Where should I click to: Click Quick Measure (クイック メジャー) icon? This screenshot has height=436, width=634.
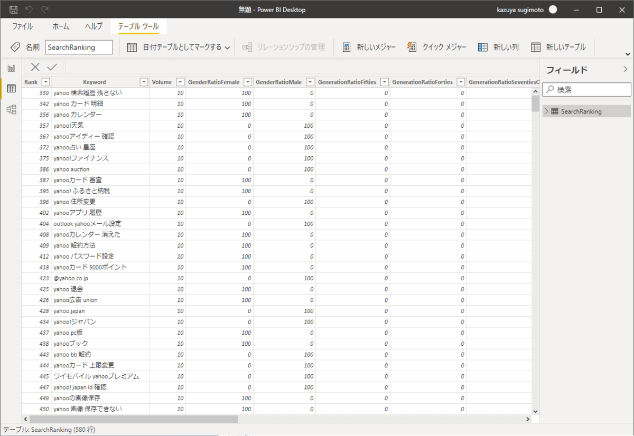[x=412, y=47]
